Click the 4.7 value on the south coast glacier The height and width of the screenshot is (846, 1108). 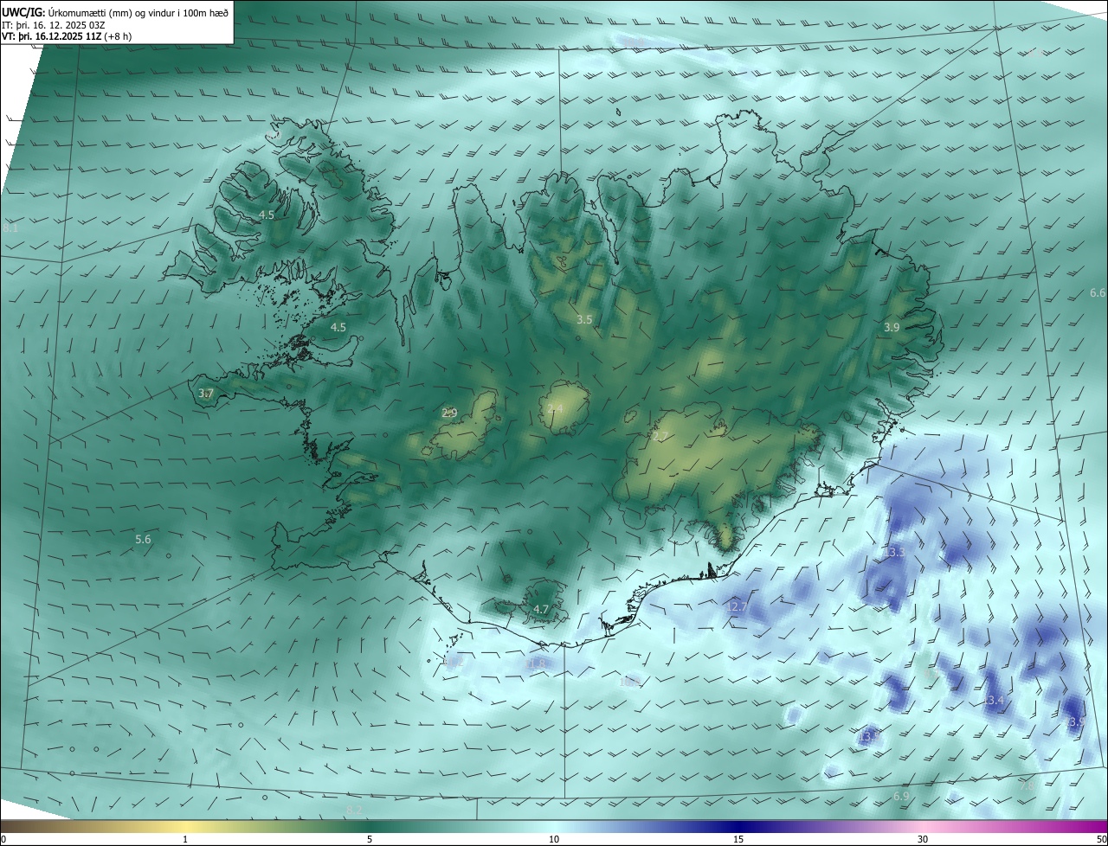(x=541, y=610)
